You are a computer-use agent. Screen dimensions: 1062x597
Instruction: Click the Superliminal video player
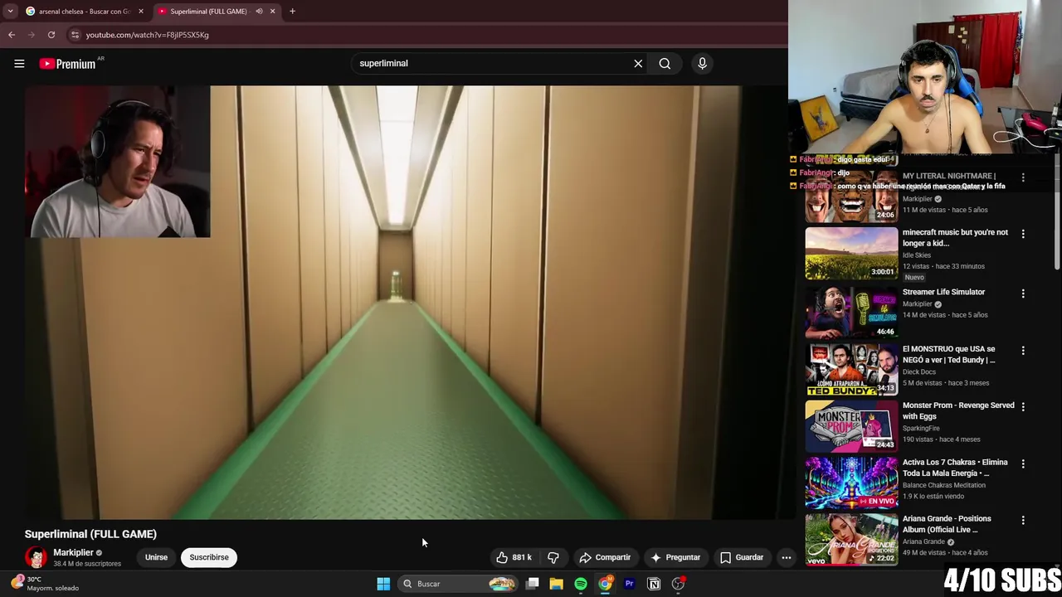point(411,303)
